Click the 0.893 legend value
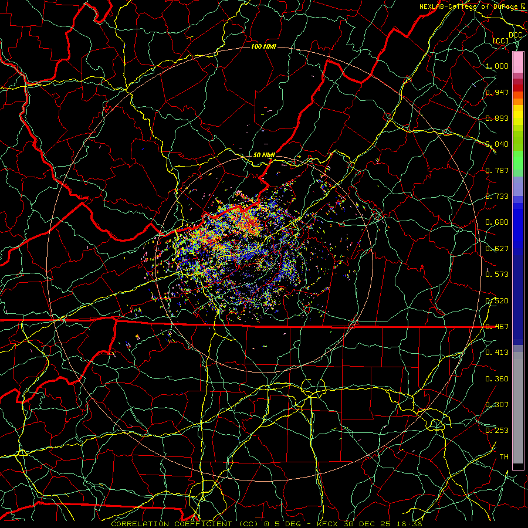The width and height of the screenshot is (528, 528). tap(497, 118)
